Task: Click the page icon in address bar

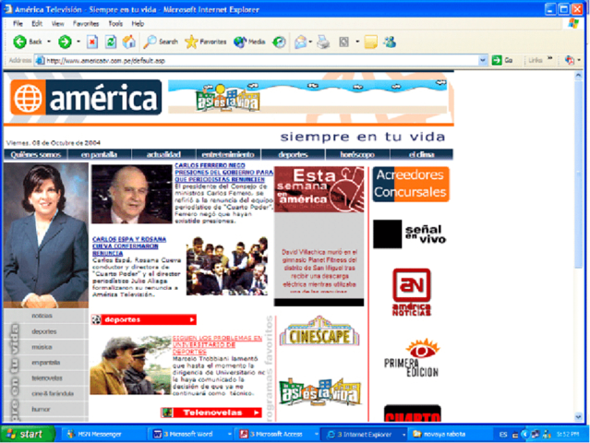Action: coord(40,61)
